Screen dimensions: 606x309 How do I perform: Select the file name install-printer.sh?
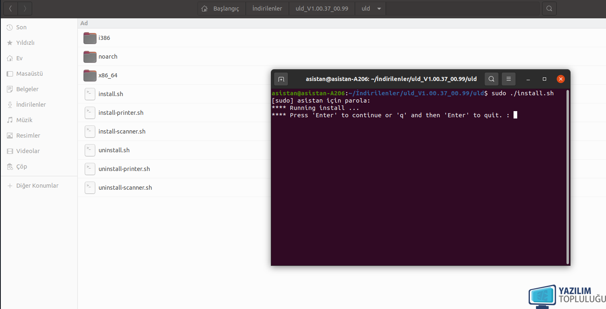click(121, 113)
